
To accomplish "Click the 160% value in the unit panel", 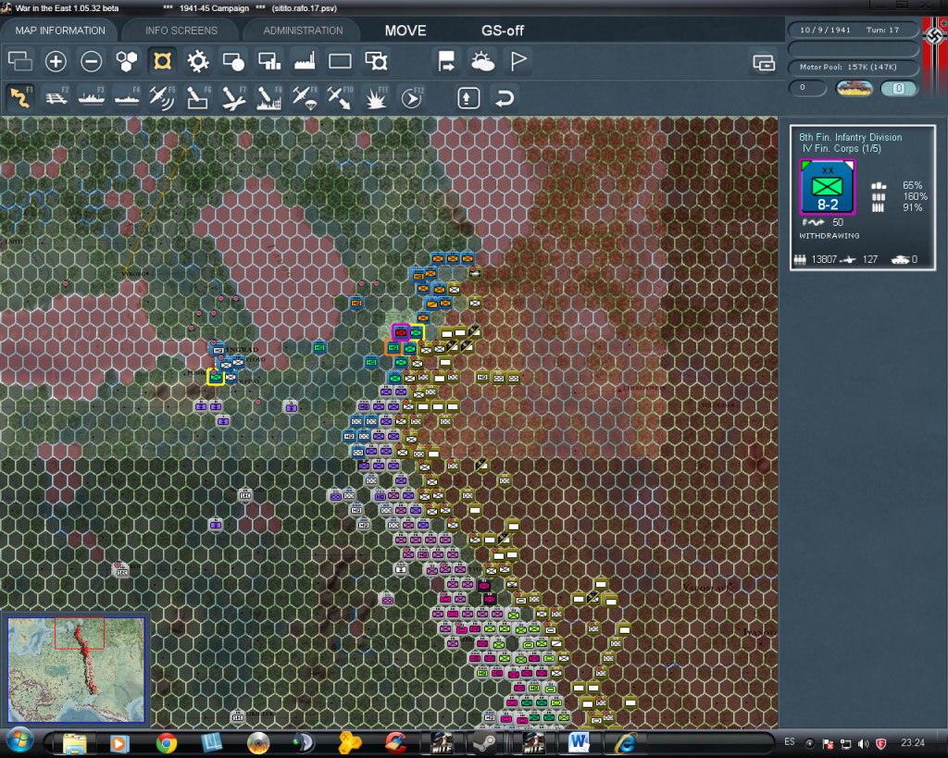I will point(915,196).
